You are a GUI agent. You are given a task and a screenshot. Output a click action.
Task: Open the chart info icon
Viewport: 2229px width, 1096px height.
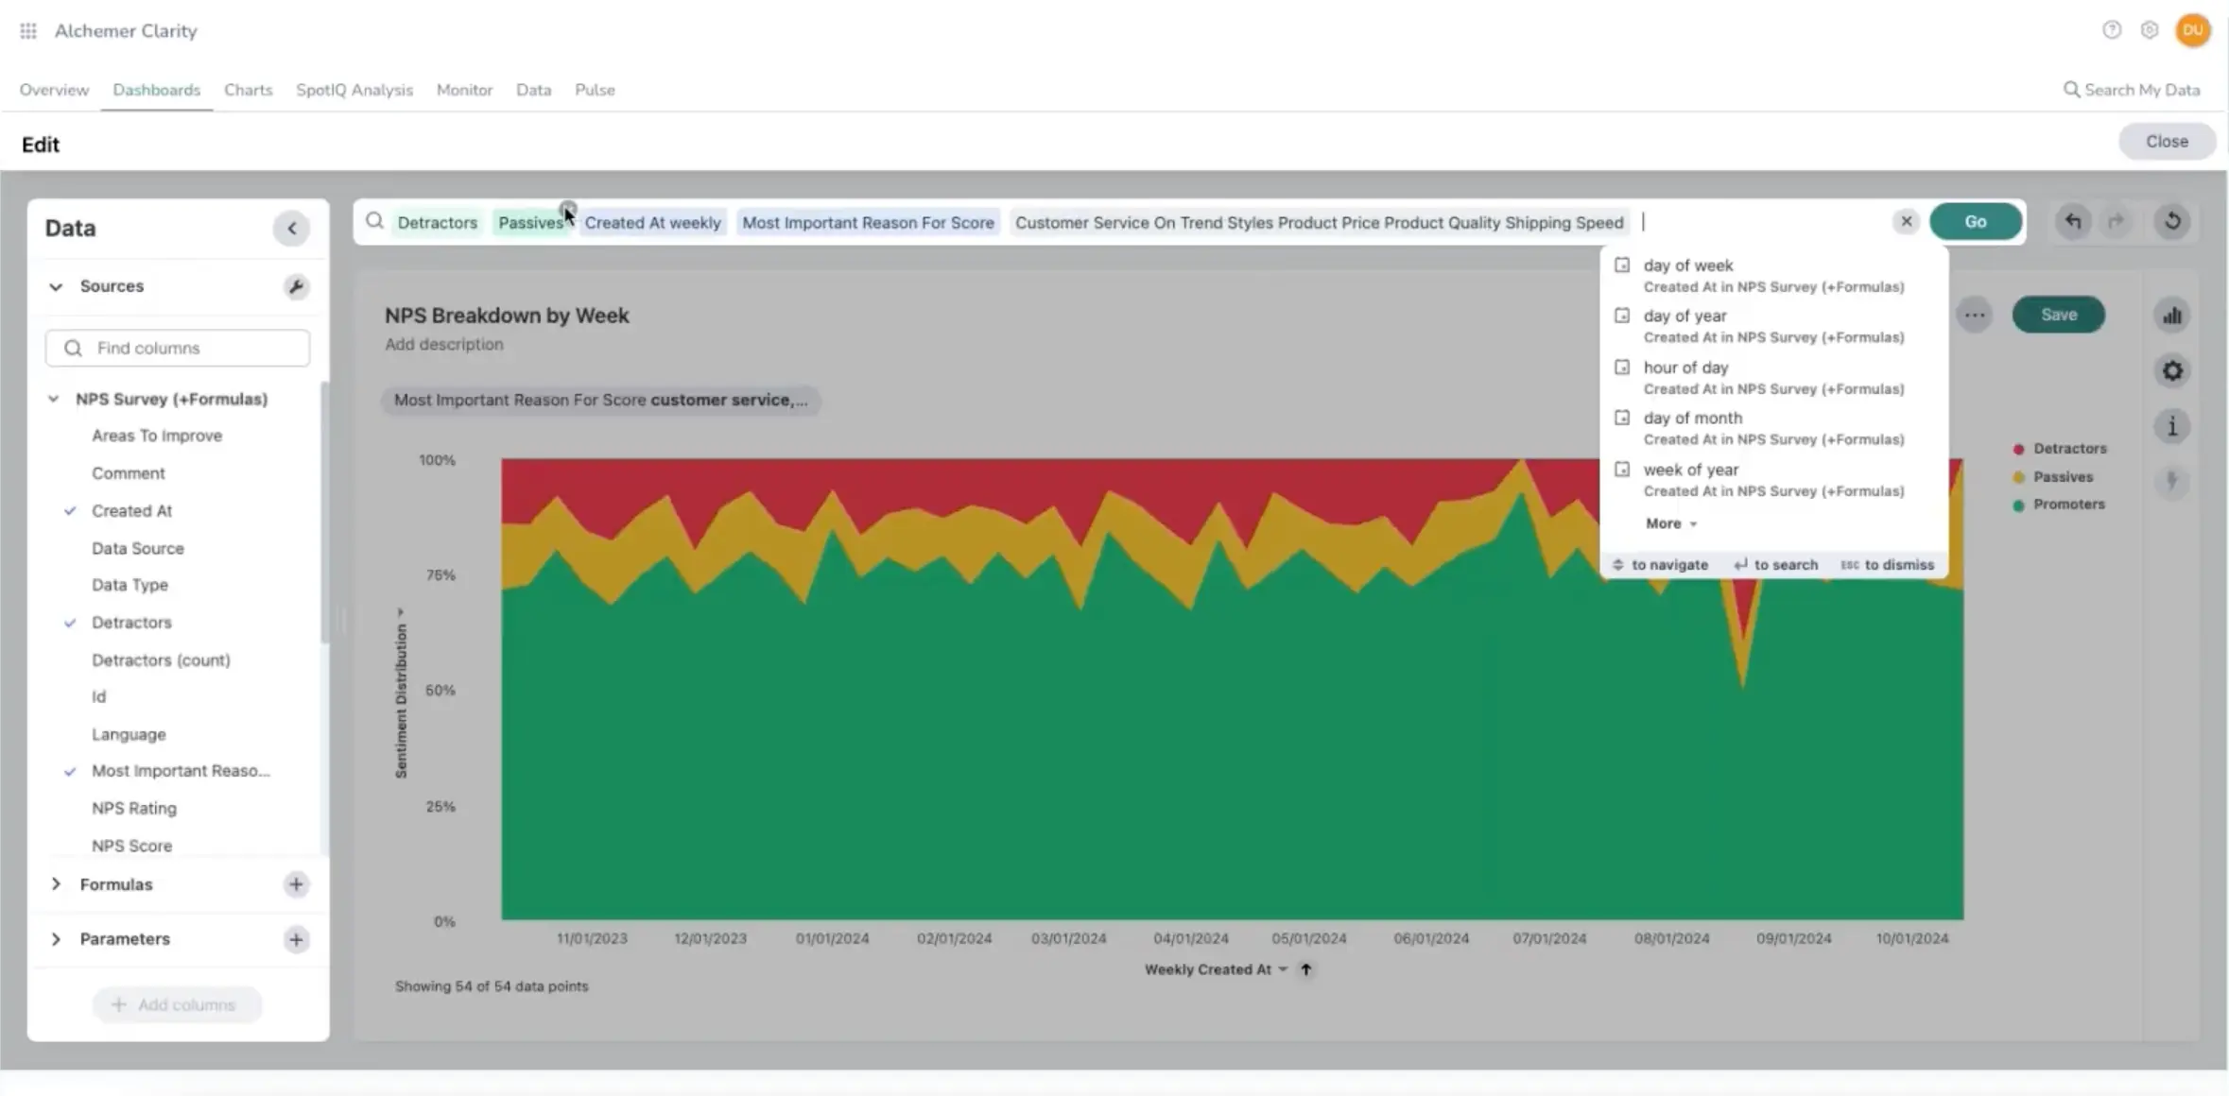(x=2172, y=426)
